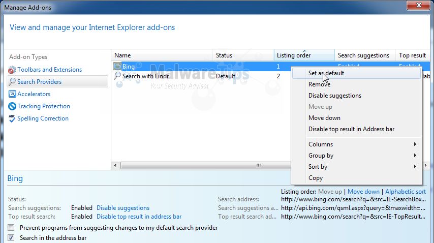Click the Tracking Protection icon
The height and width of the screenshot is (243, 434).
[x=12, y=106]
